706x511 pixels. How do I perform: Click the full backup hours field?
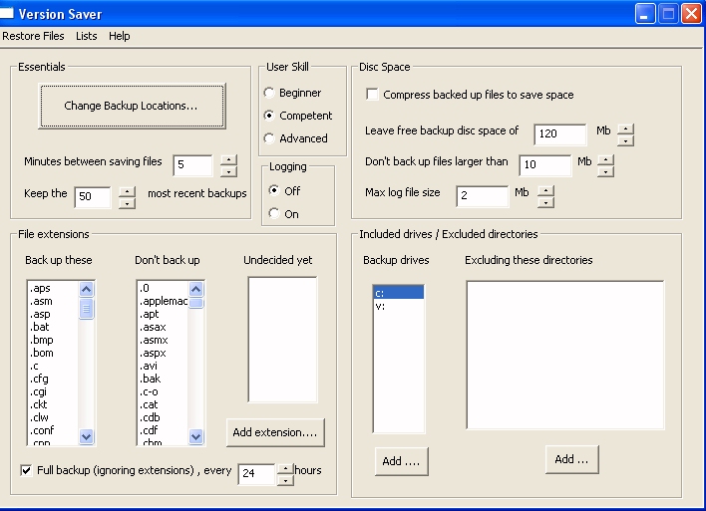(256, 474)
